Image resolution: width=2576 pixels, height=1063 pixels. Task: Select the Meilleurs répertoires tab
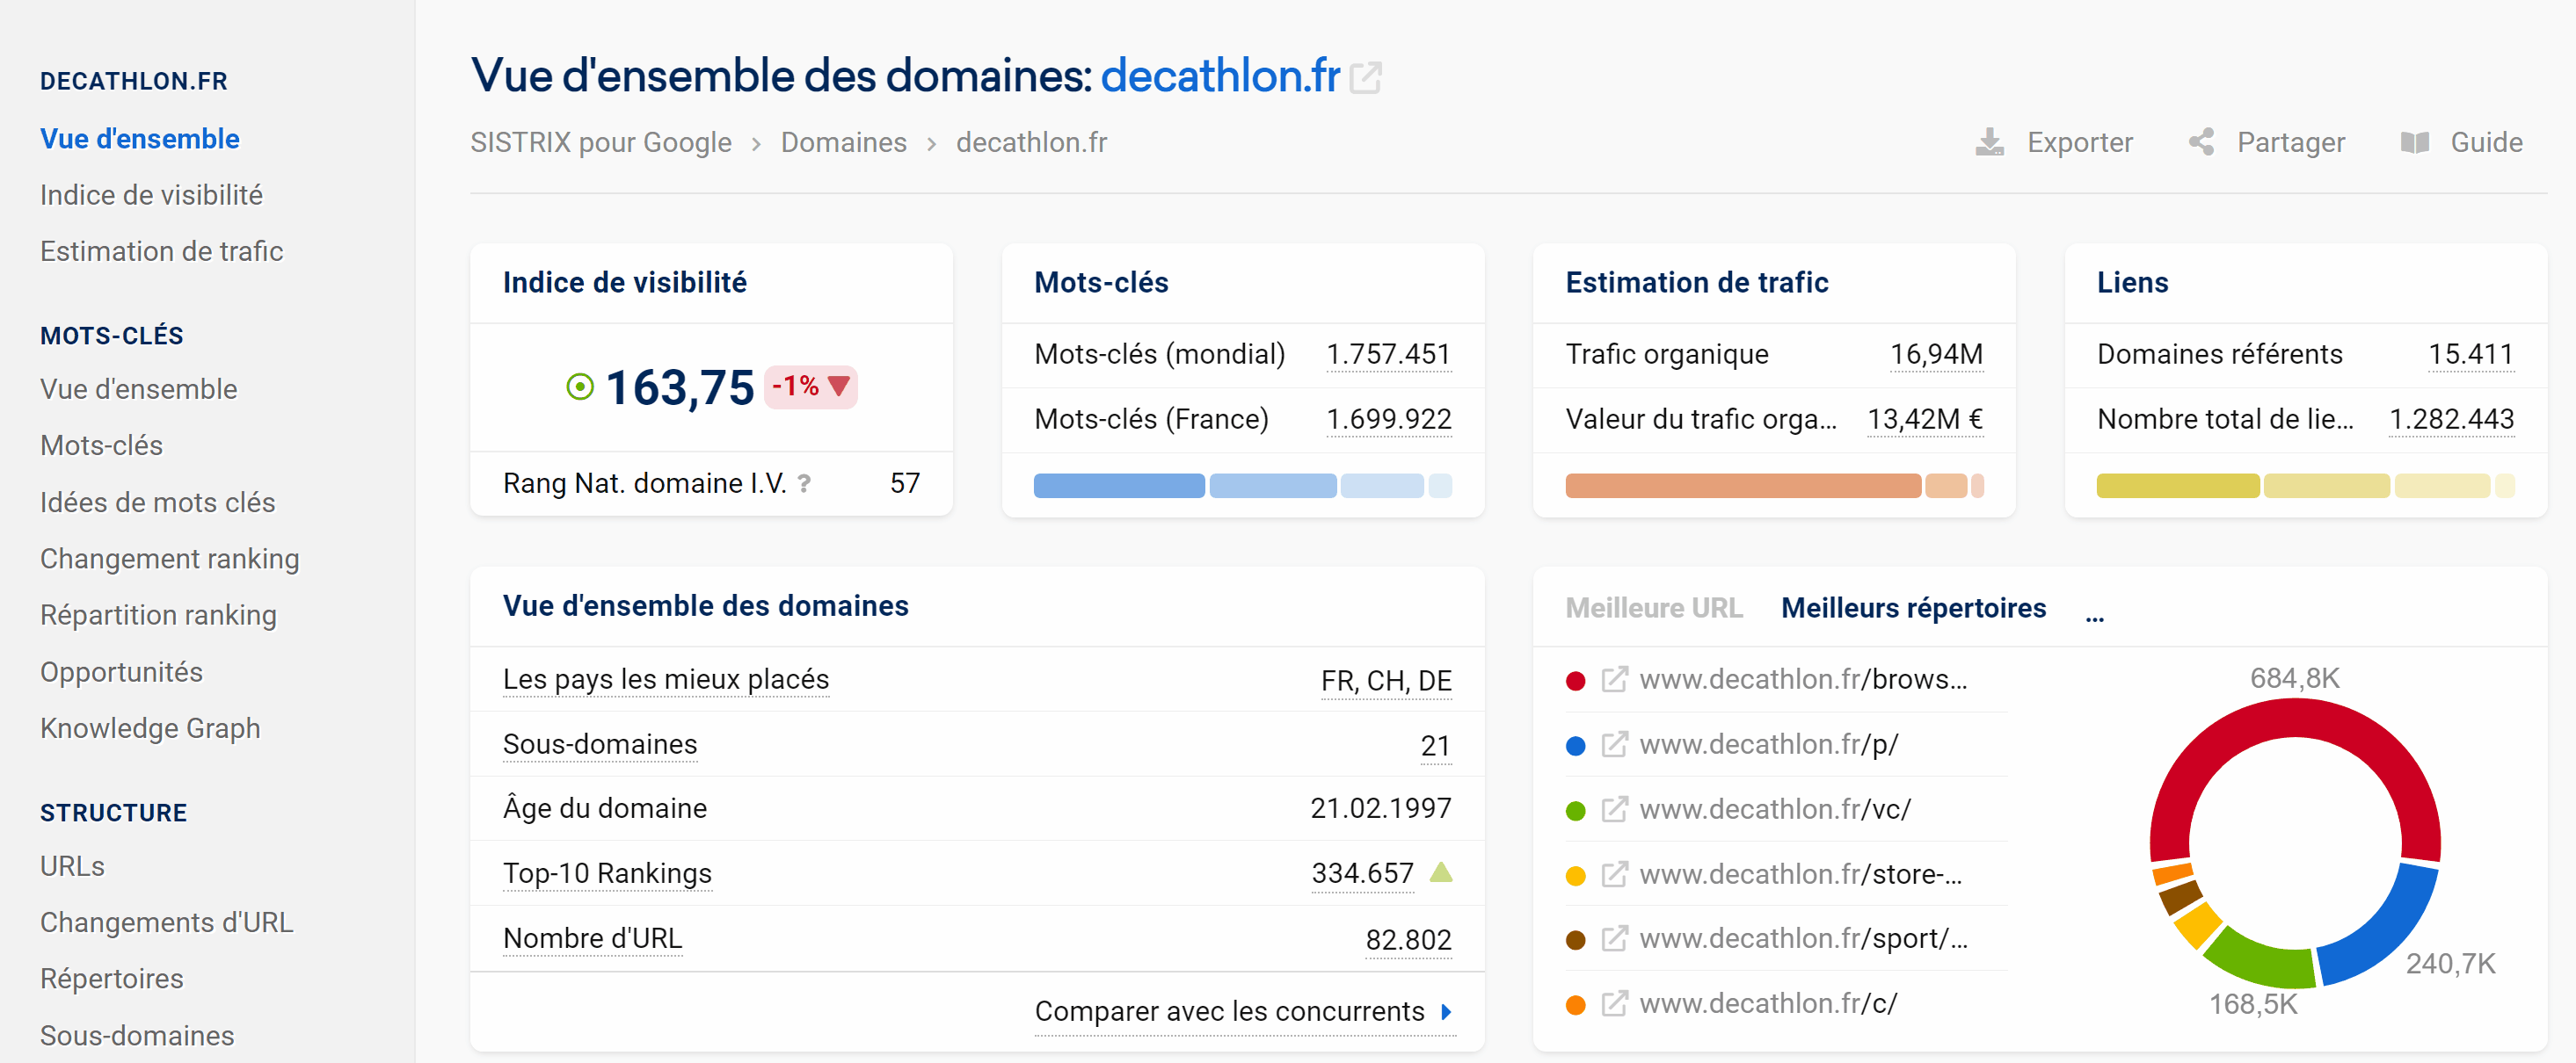(x=1913, y=607)
